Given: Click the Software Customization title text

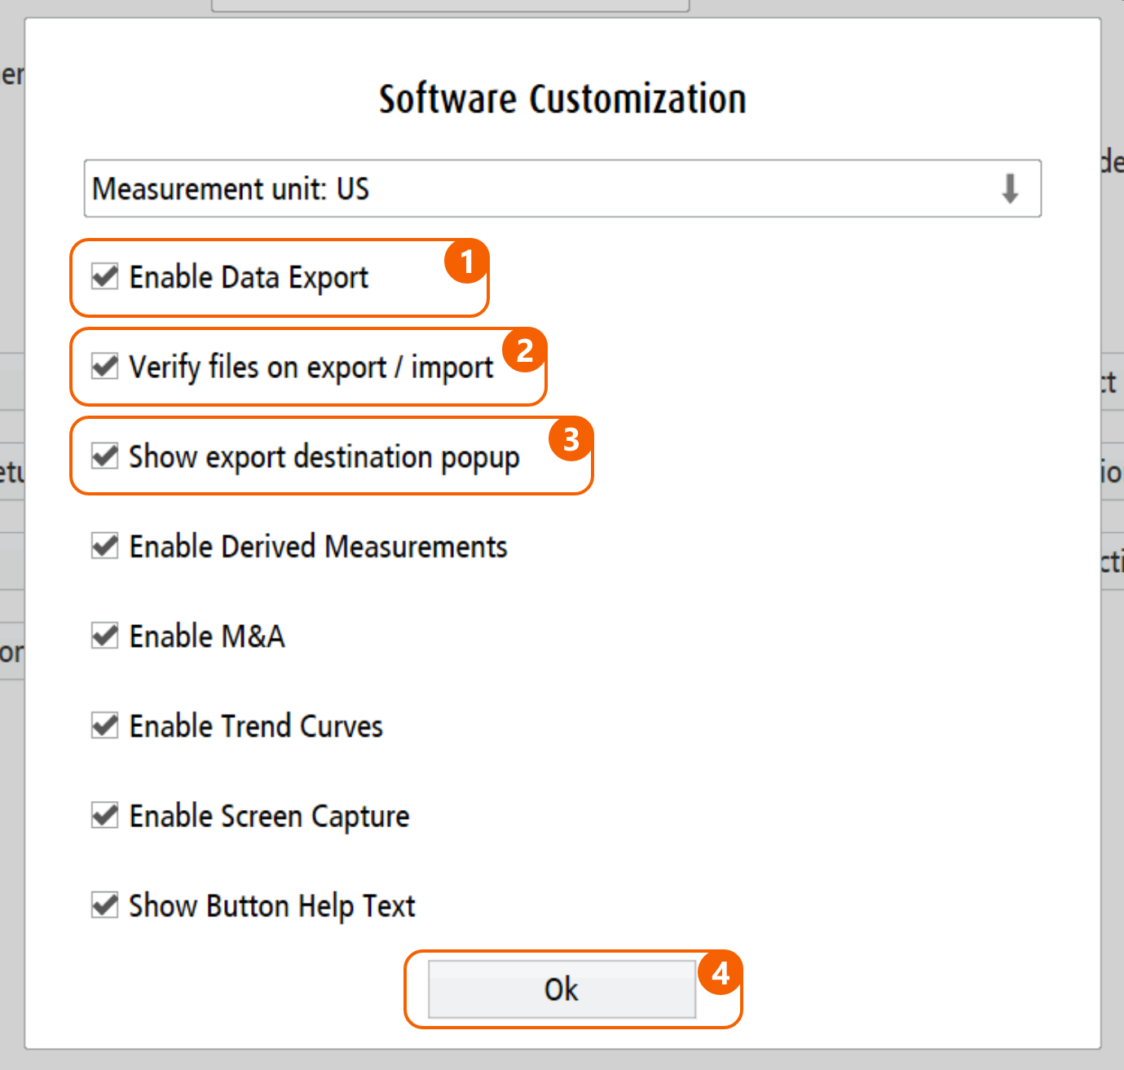Looking at the screenshot, I should (562, 99).
